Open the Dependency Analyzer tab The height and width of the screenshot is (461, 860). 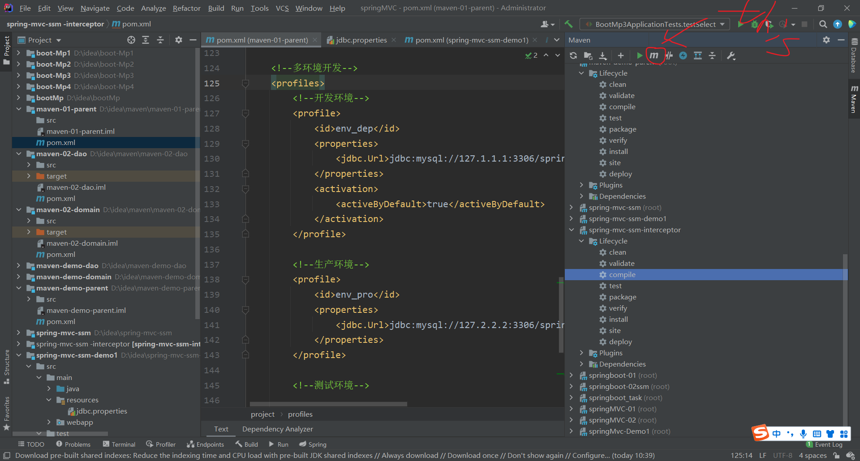[277, 429]
